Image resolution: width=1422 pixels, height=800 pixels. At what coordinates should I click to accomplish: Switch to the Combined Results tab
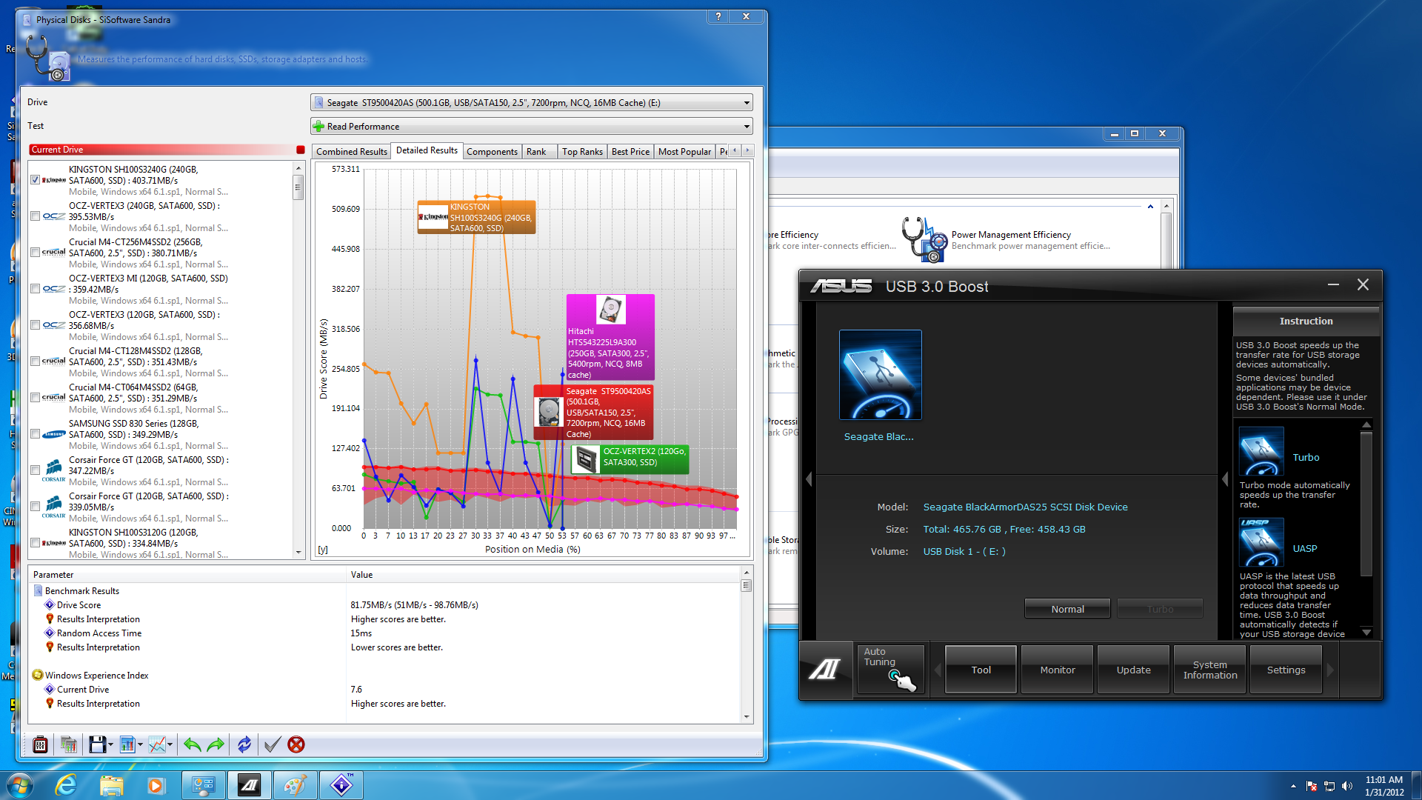pos(351,152)
